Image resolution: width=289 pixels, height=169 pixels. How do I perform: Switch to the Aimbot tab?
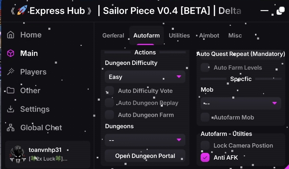coord(209,35)
